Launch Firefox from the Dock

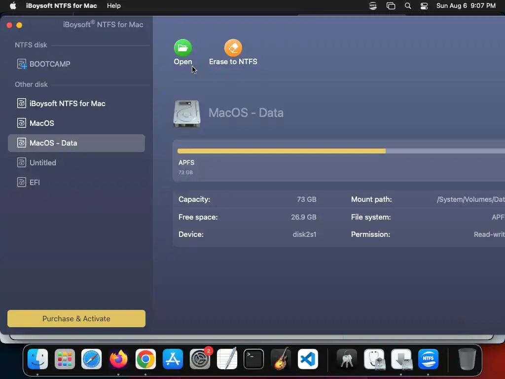tap(118, 359)
